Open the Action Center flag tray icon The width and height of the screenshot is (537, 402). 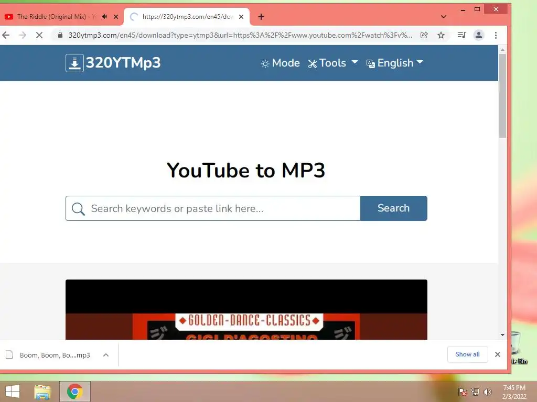(463, 392)
